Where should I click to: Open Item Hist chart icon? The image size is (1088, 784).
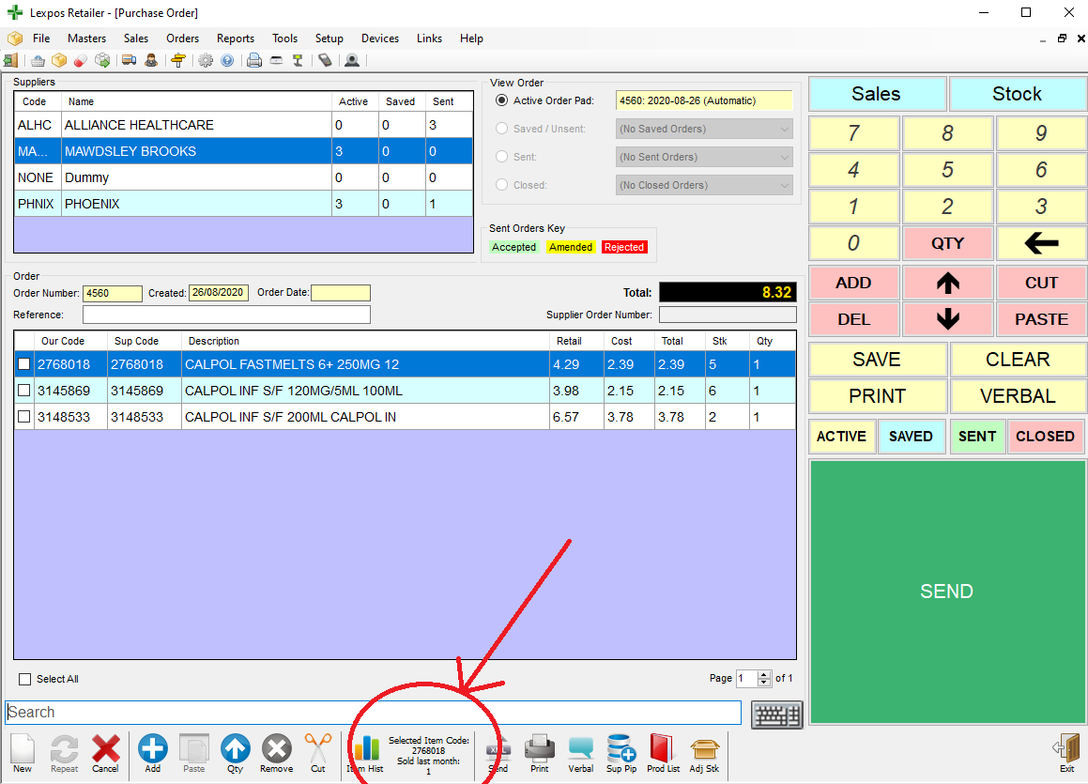(x=365, y=751)
